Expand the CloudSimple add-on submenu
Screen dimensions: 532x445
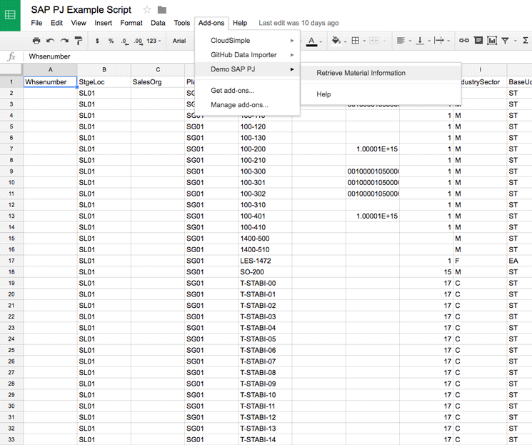point(247,41)
